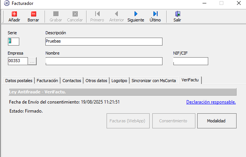
Task: Open Empresa lookup with ellipsis button
Action: click(x=32, y=61)
